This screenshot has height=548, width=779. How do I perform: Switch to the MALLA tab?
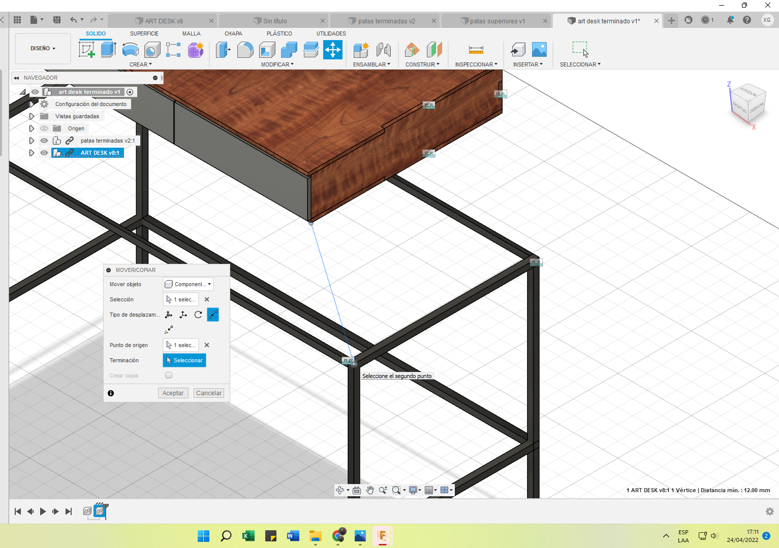pos(192,33)
